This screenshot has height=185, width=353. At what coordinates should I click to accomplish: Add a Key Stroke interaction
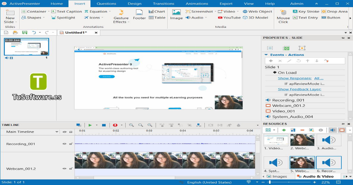click(306, 11)
